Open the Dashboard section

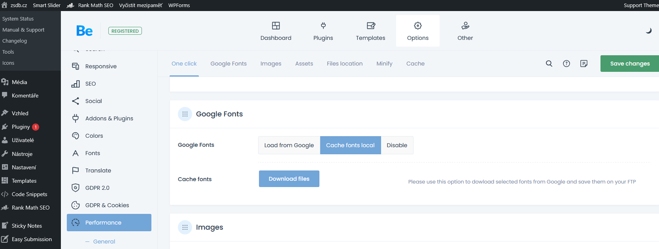(276, 31)
